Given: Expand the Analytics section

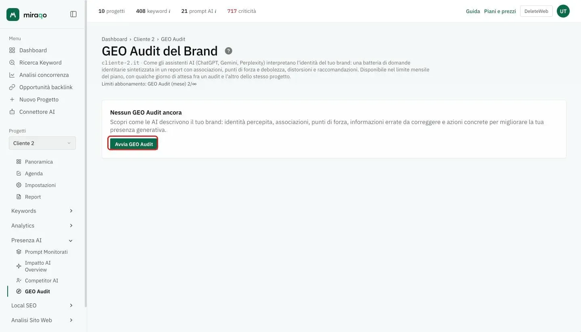Looking at the screenshot, I should tap(42, 226).
